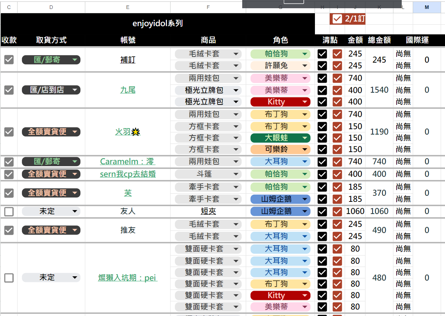Select the 友人 account cell
The image size is (445, 316).
(x=128, y=212)
